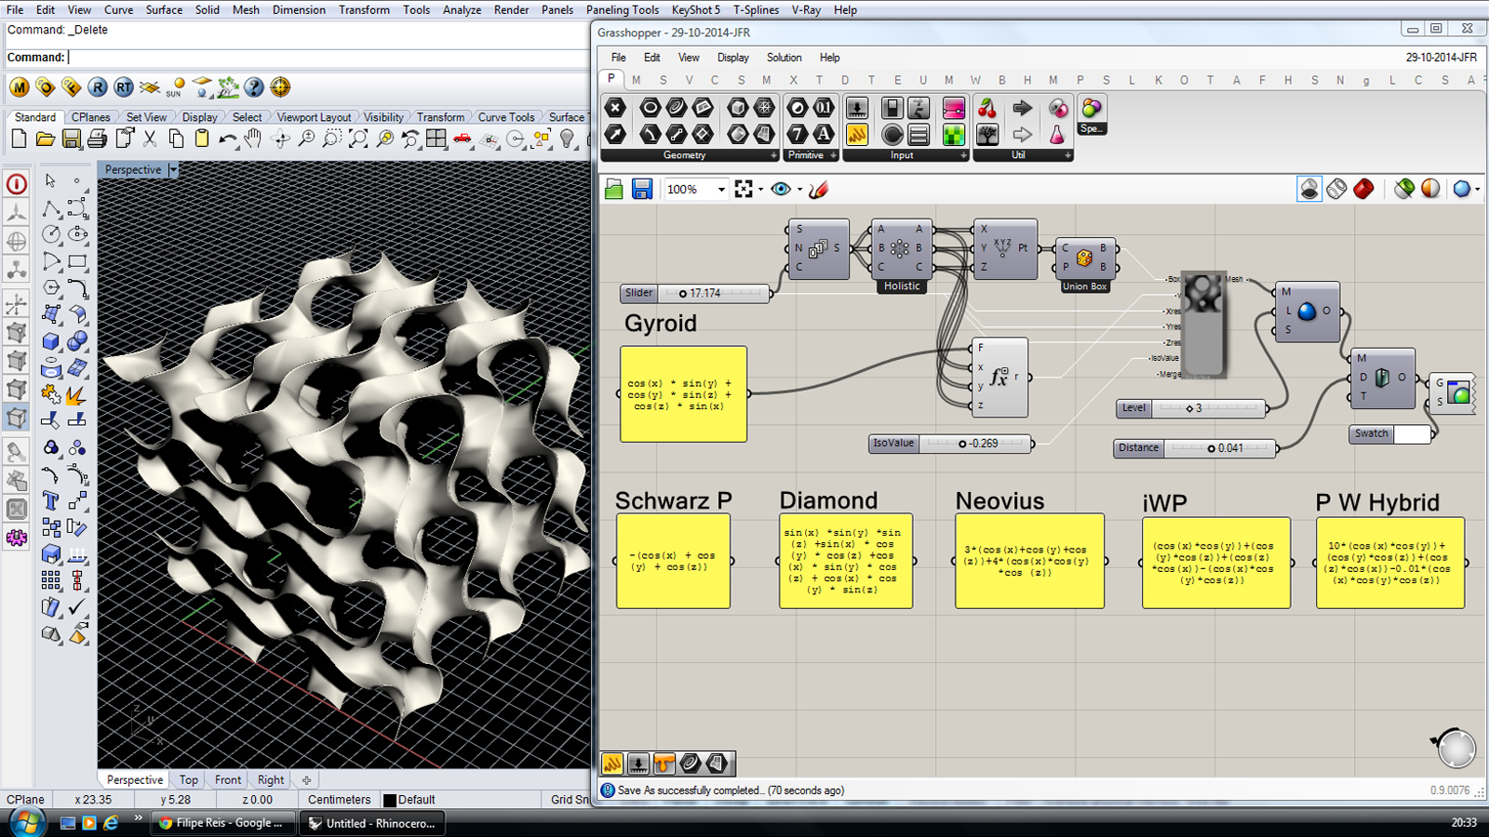Toggle only draw selected preview geometry
1489x837 pixels.
1404,189
